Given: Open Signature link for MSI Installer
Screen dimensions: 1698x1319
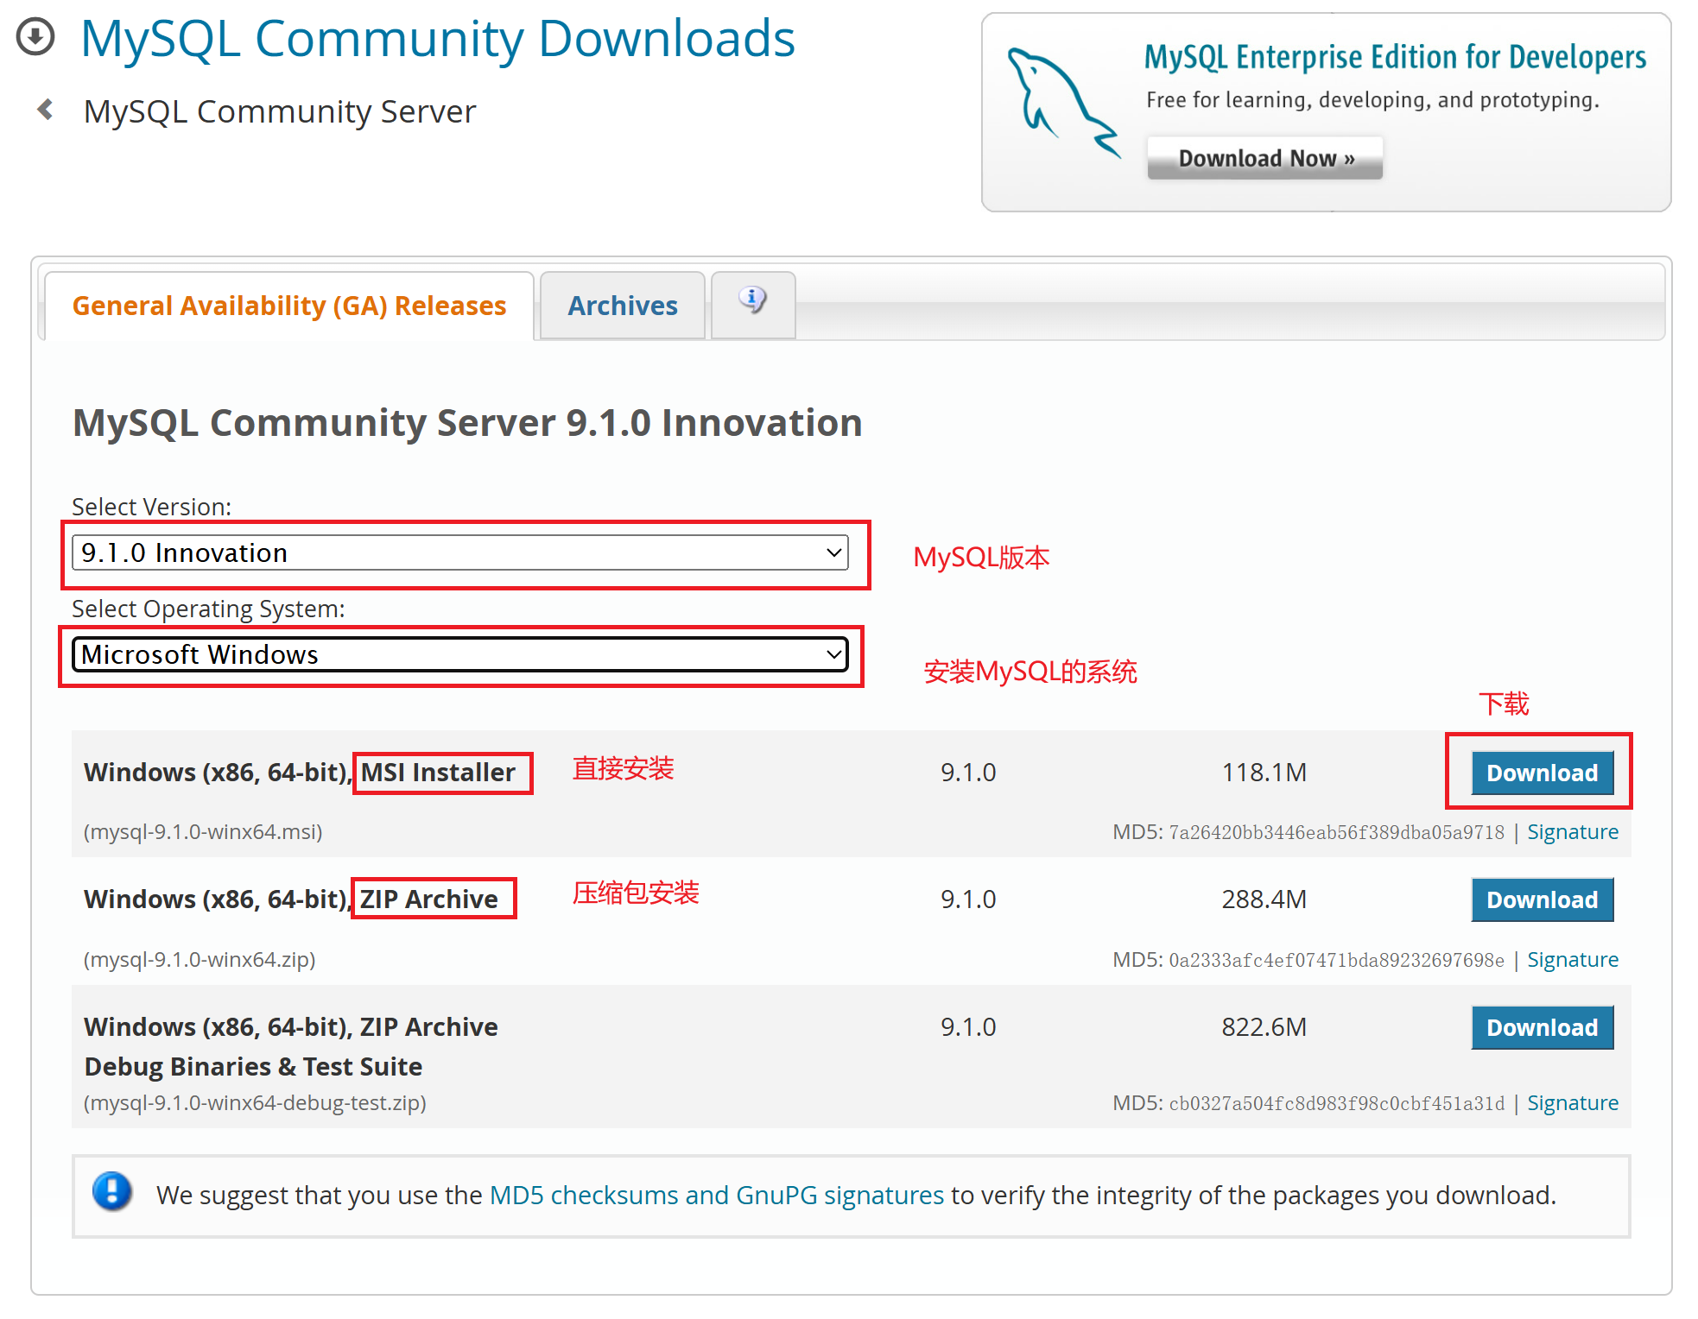Looking at the screenshot, I should [1572, 832].
